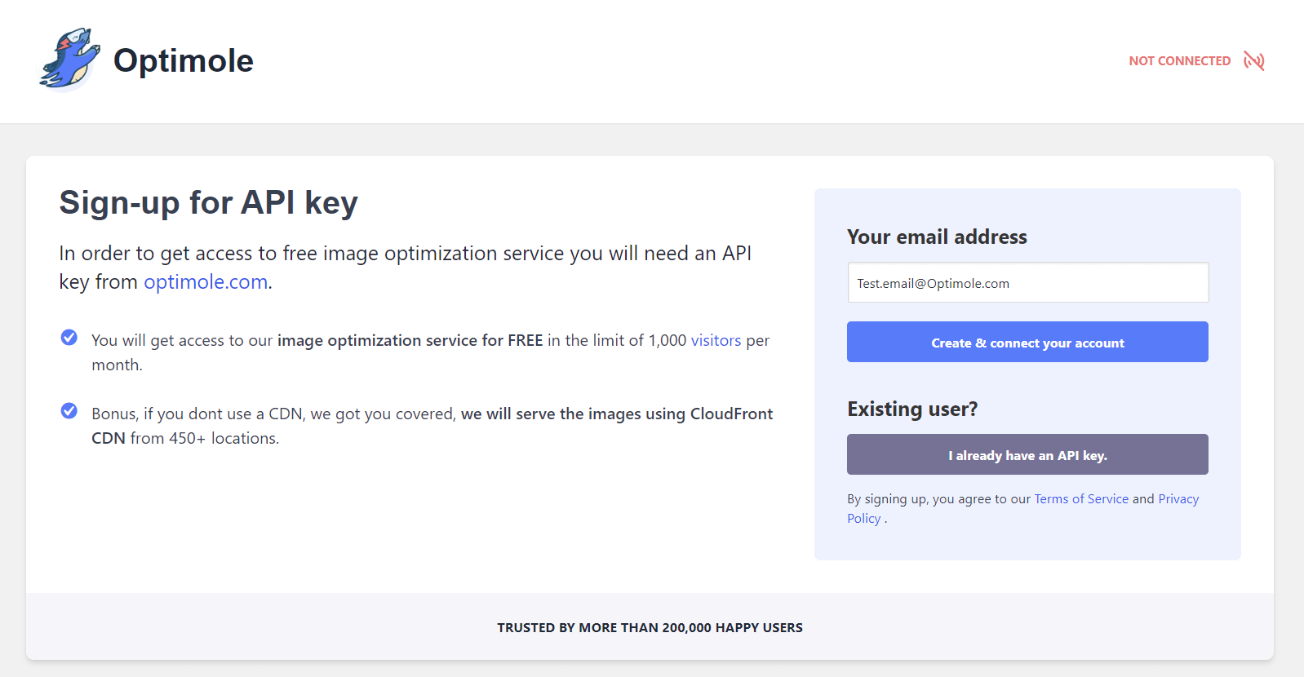Viewport: 1304px width, 677px height.
Task: Click the trusted by 200,000 users banner
Action: [650, 628]
